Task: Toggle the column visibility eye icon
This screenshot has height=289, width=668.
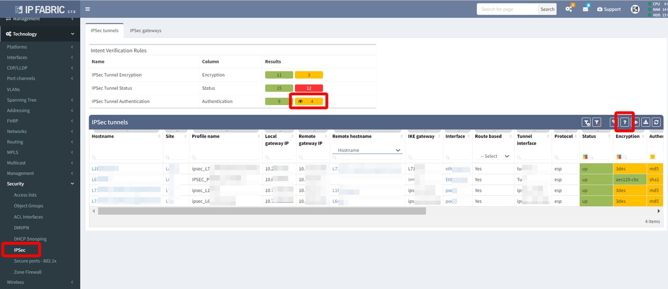Action: [636, 122]
